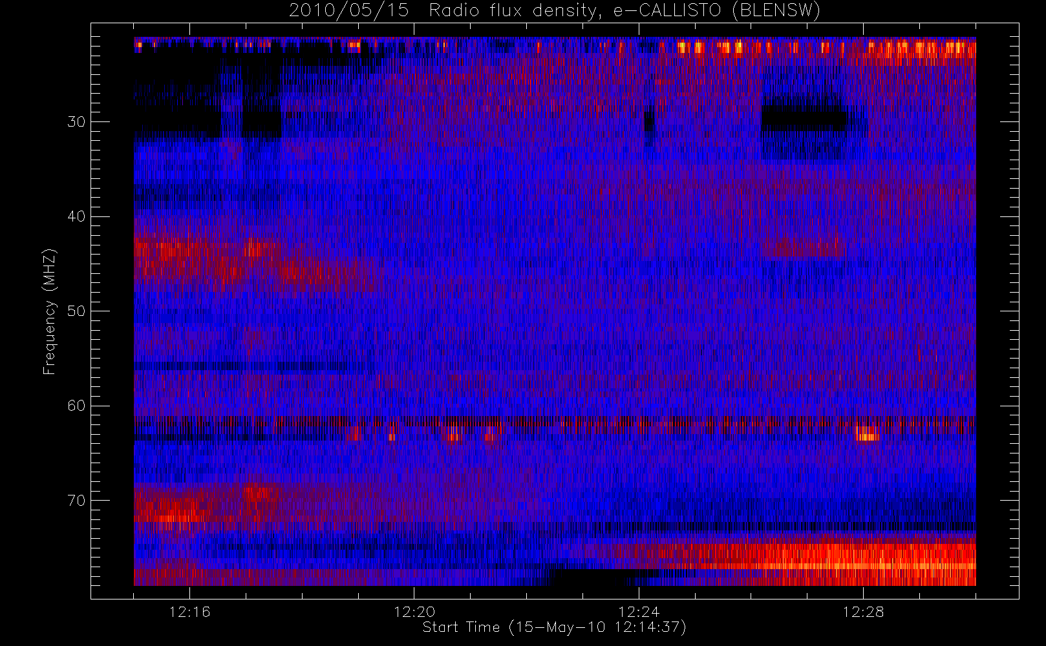Click the plot title mentioning e-CALLISTO (BLENSW)
This screenshot has height=646, width=1046.
[x=555, y=11]
